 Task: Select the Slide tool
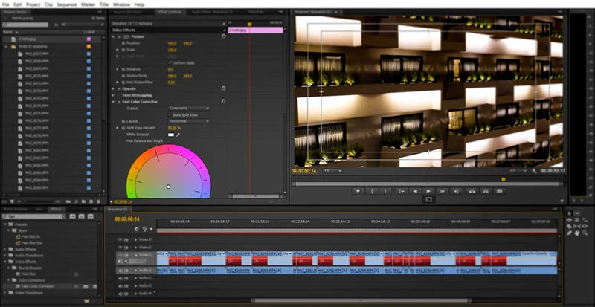(585, 226)
